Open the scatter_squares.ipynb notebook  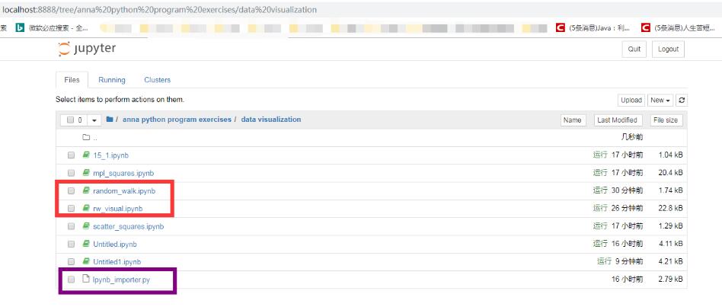click(129, 226)
